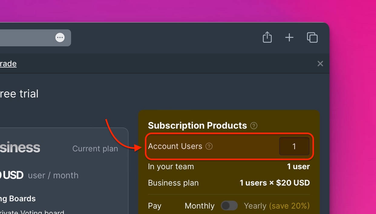376x214 pixels.
Task: Show the tab overview icon
Action: [x=312, y=38]
